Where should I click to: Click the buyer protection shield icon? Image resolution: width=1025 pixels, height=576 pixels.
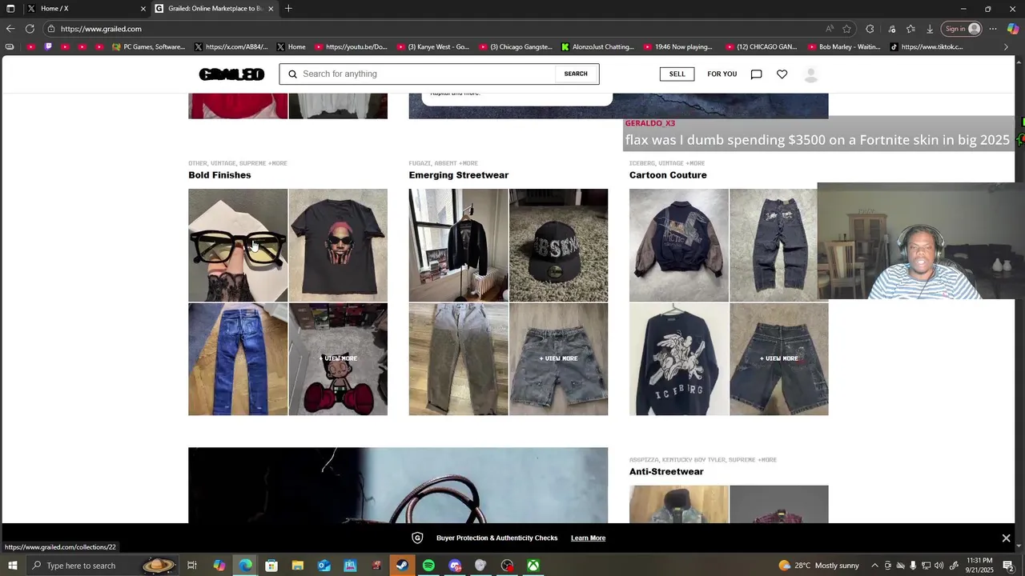pos(417,538)
